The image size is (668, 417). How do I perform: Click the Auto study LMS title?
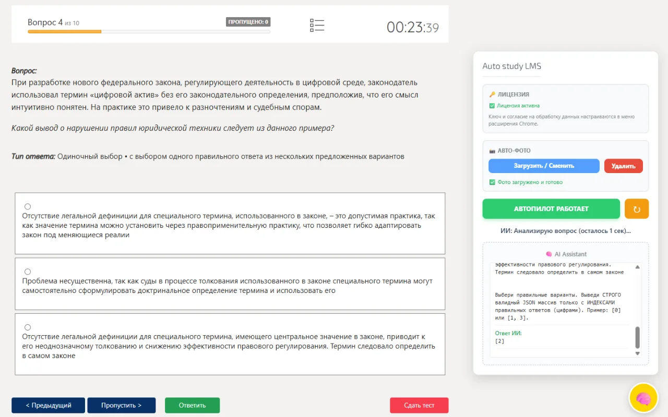click(x=511, y=66)
